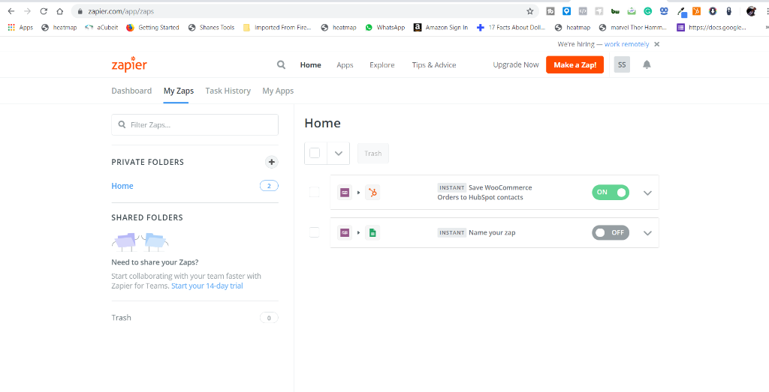This screenshot has height=392, width=769.
Task: Go back in browser history
Action: 11,10
